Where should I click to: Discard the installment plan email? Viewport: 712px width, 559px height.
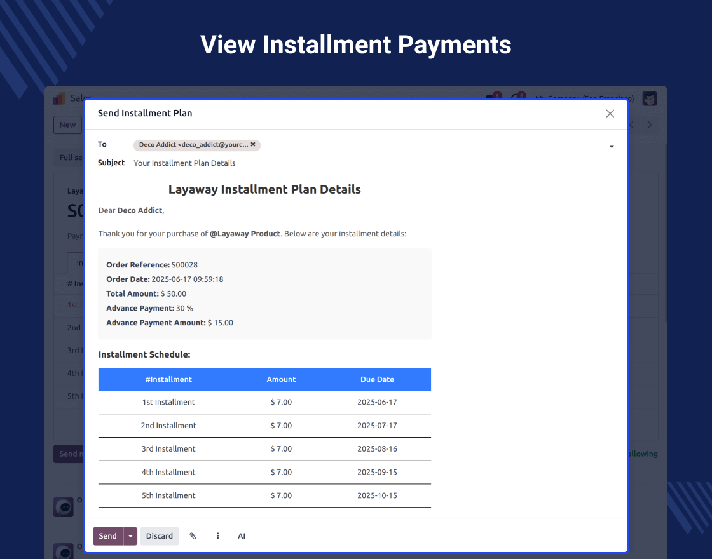click(160, 536)
